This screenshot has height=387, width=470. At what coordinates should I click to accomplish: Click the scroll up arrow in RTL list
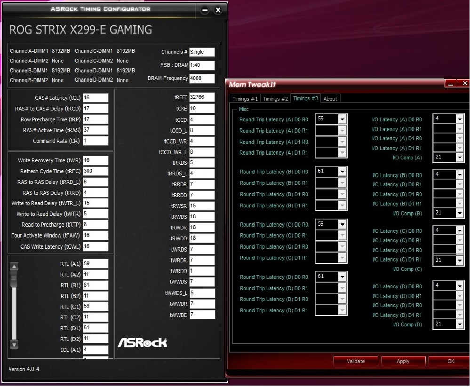click(x=14, y=266)
